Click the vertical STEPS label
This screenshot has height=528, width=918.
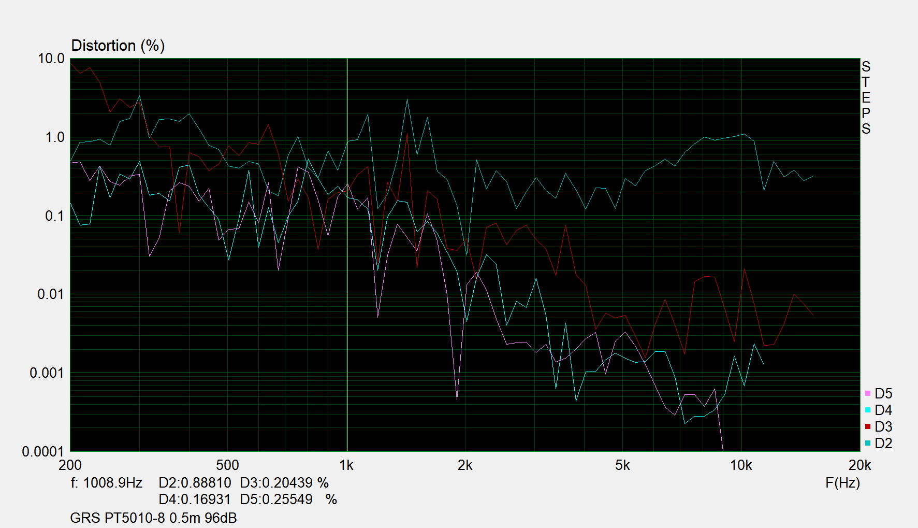click(x=866, y=97)
